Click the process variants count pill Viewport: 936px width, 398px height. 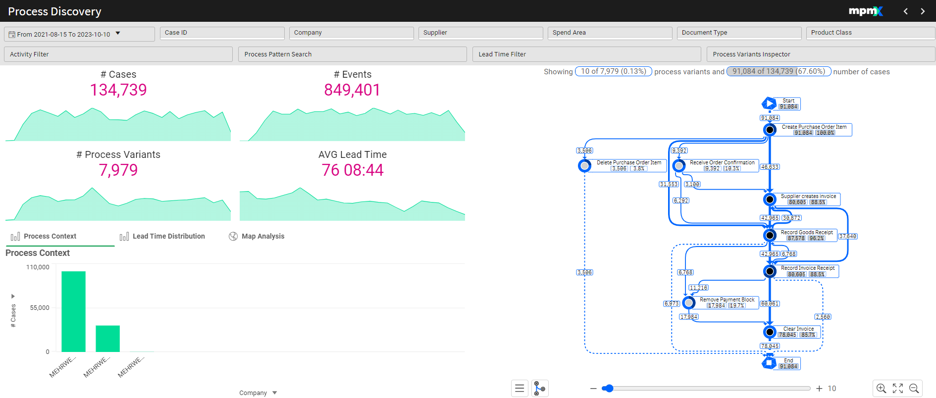coord(614,71)
